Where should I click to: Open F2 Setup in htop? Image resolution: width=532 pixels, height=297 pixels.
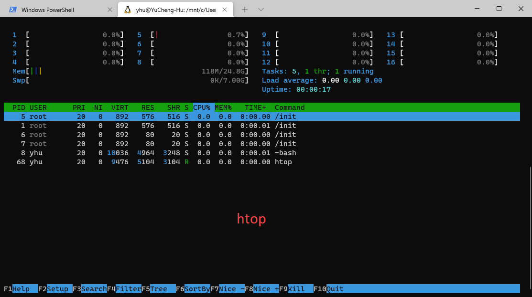(x=55, y=289)
